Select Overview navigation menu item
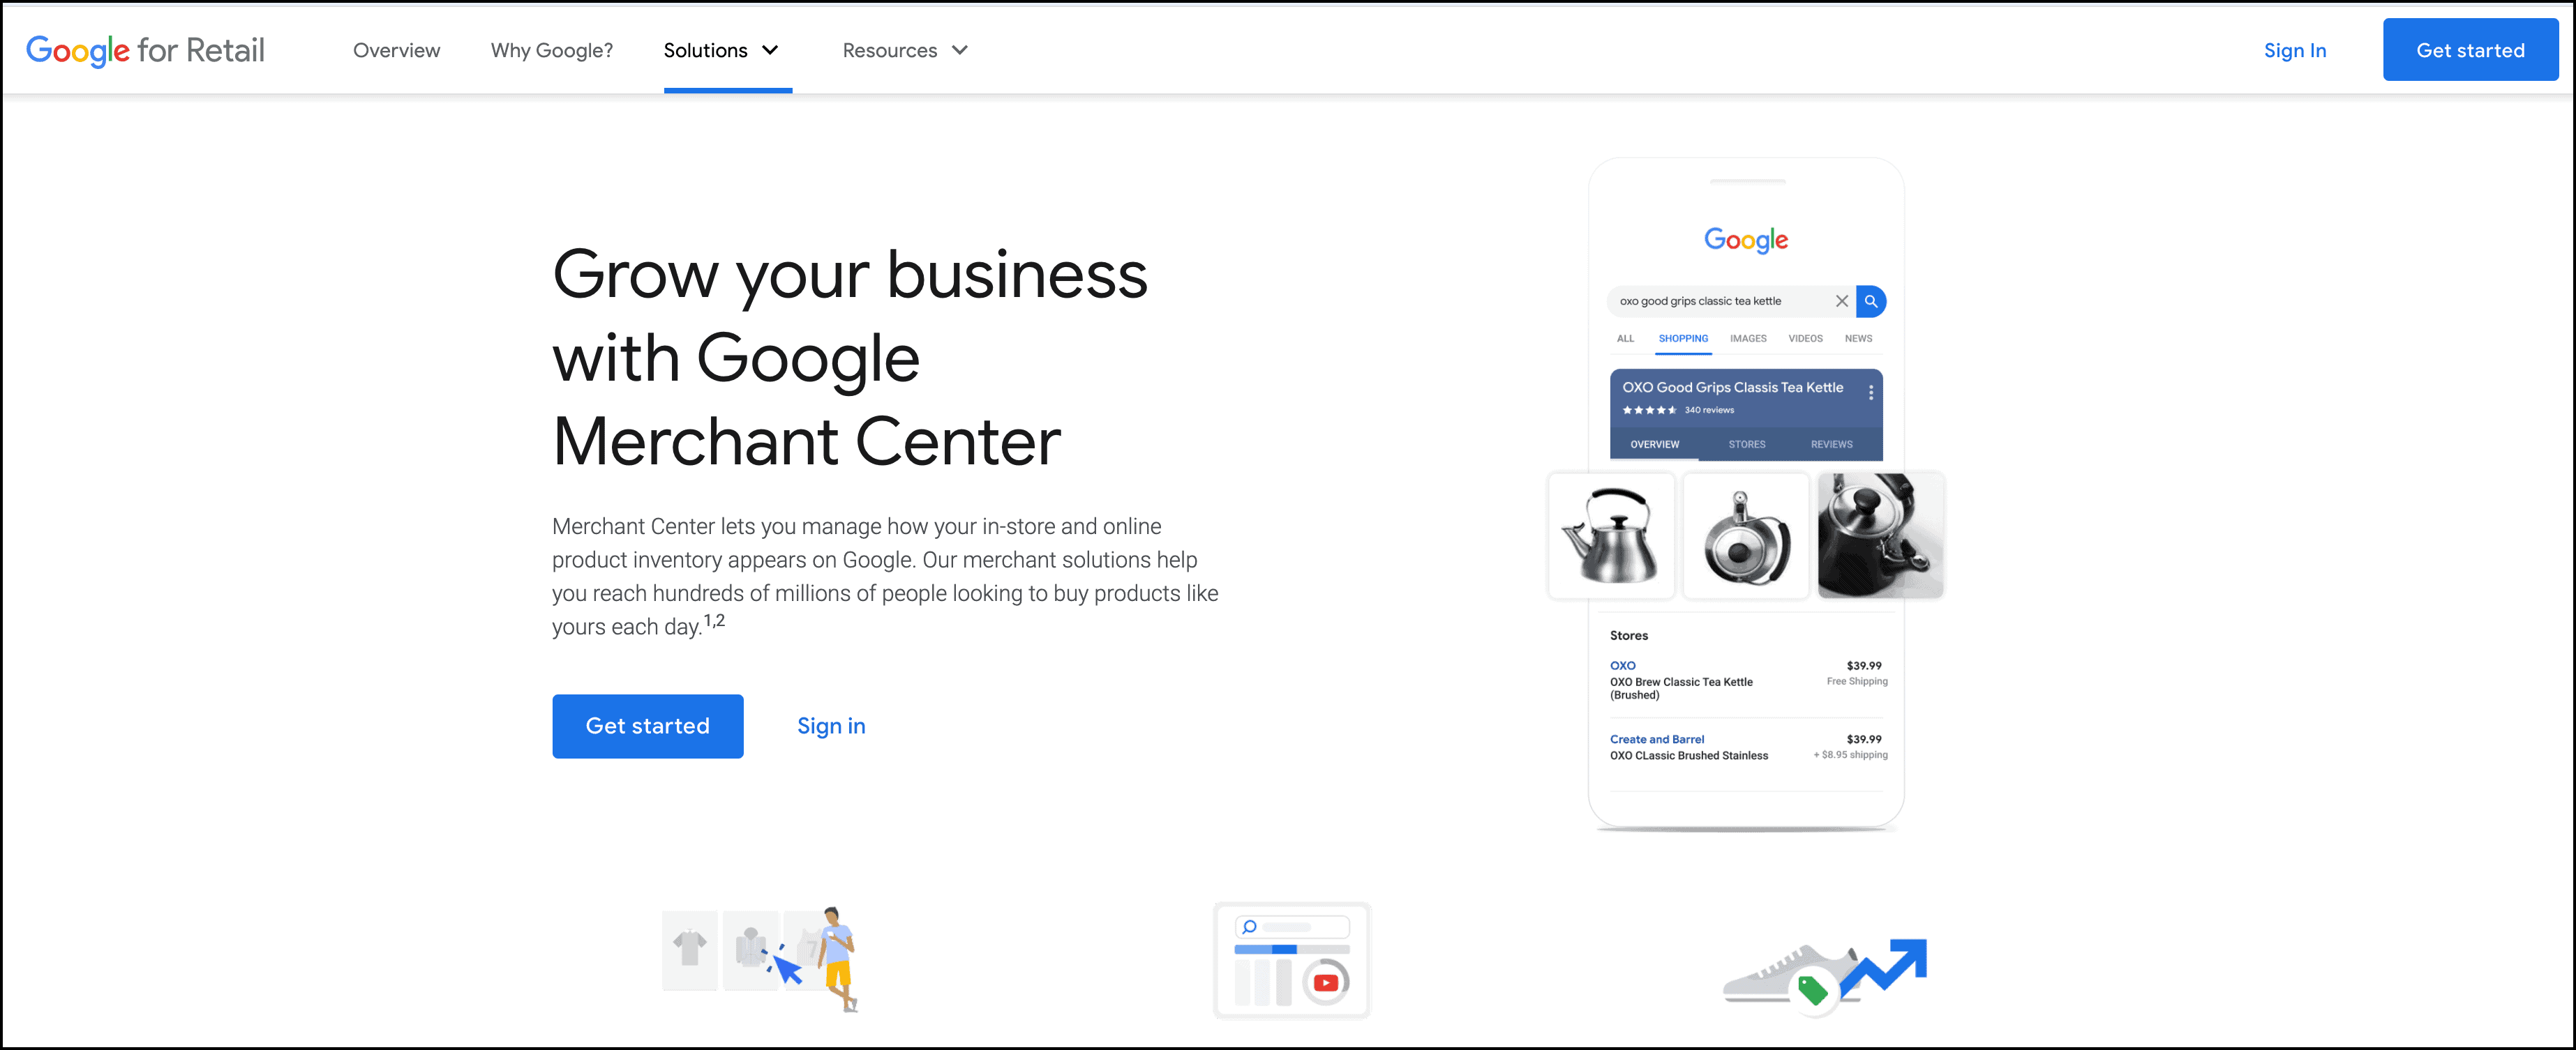Image resolution: width=2576 pixels, height=1050 pixels. [398, 50]
